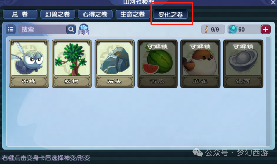
Task: Unlock the 银两 silver ingot card
Action: 243,64
